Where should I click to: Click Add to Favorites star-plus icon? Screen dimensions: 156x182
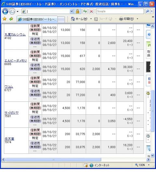coord(11,19)
